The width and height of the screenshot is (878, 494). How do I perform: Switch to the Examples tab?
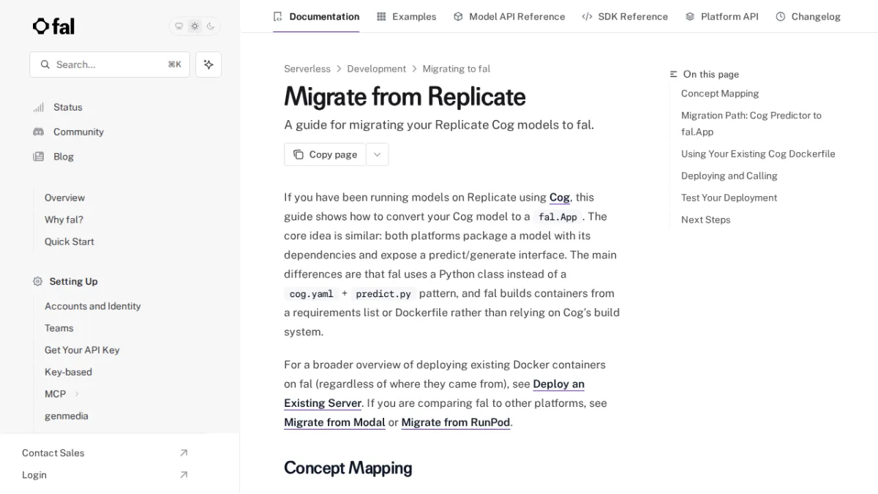tap(406, 16)
